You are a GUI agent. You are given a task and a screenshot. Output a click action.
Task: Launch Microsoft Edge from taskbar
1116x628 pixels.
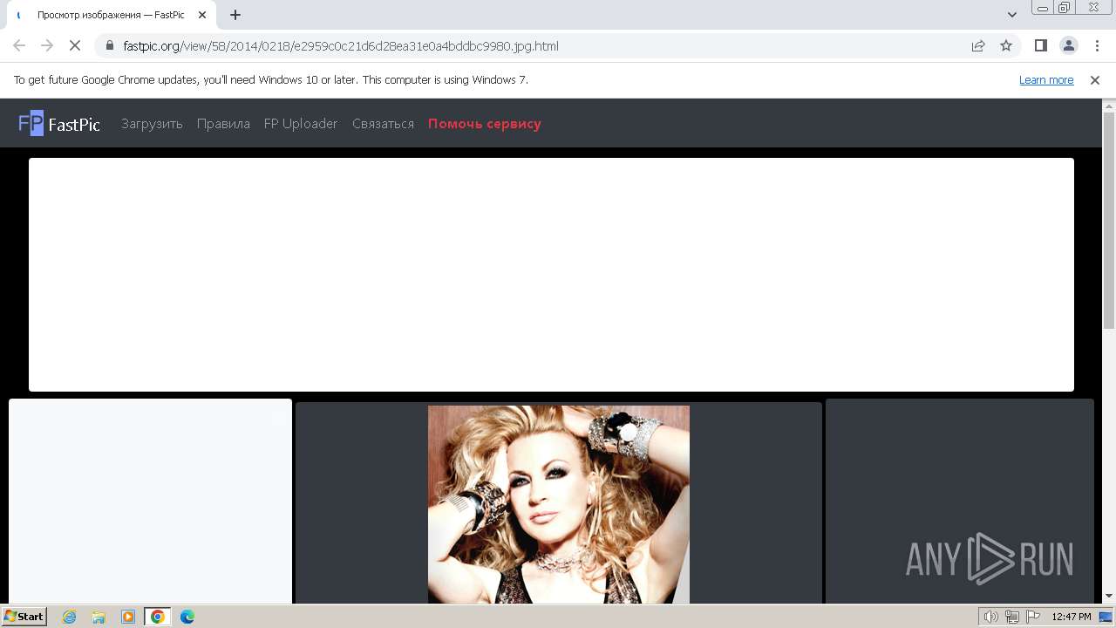pos(187,617)
